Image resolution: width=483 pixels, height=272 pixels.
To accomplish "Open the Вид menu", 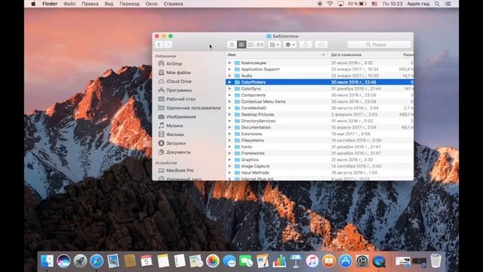I will click(109, 4).
